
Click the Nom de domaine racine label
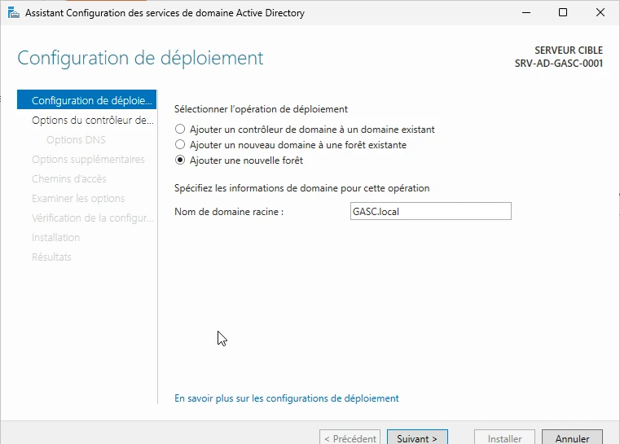(x=229, y=212)
